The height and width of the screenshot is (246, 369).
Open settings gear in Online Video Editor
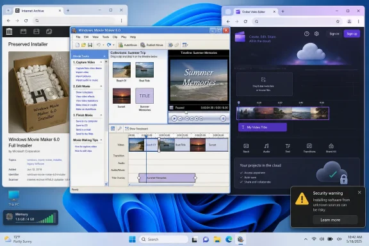click(316, 34)
